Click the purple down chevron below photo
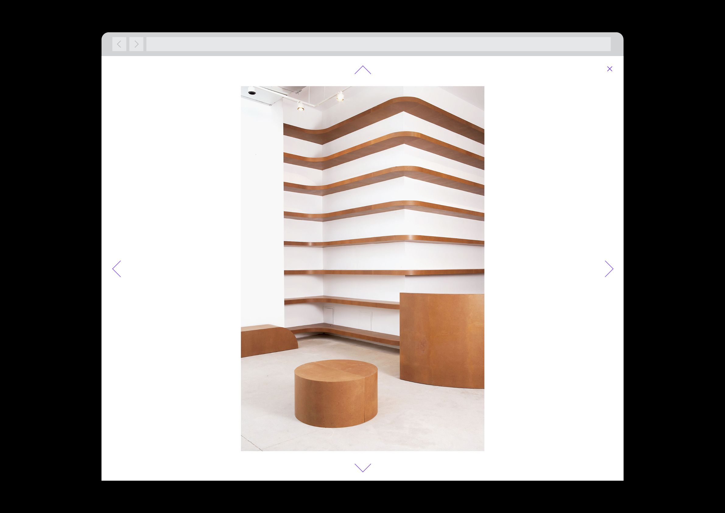Image resolution: width=725 pixels, height=513 pixels. click(x=362, y=468)
